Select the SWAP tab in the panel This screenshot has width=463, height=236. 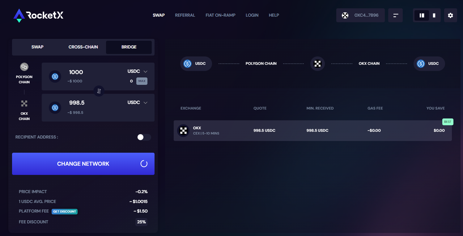click(x=37, y=47)
